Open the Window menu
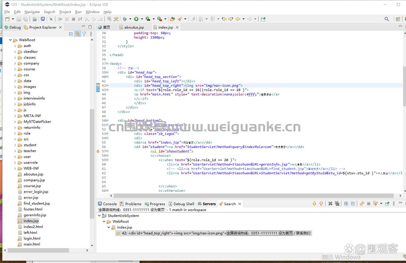This screenshot has width=406, height=263. tap(93, 12)
